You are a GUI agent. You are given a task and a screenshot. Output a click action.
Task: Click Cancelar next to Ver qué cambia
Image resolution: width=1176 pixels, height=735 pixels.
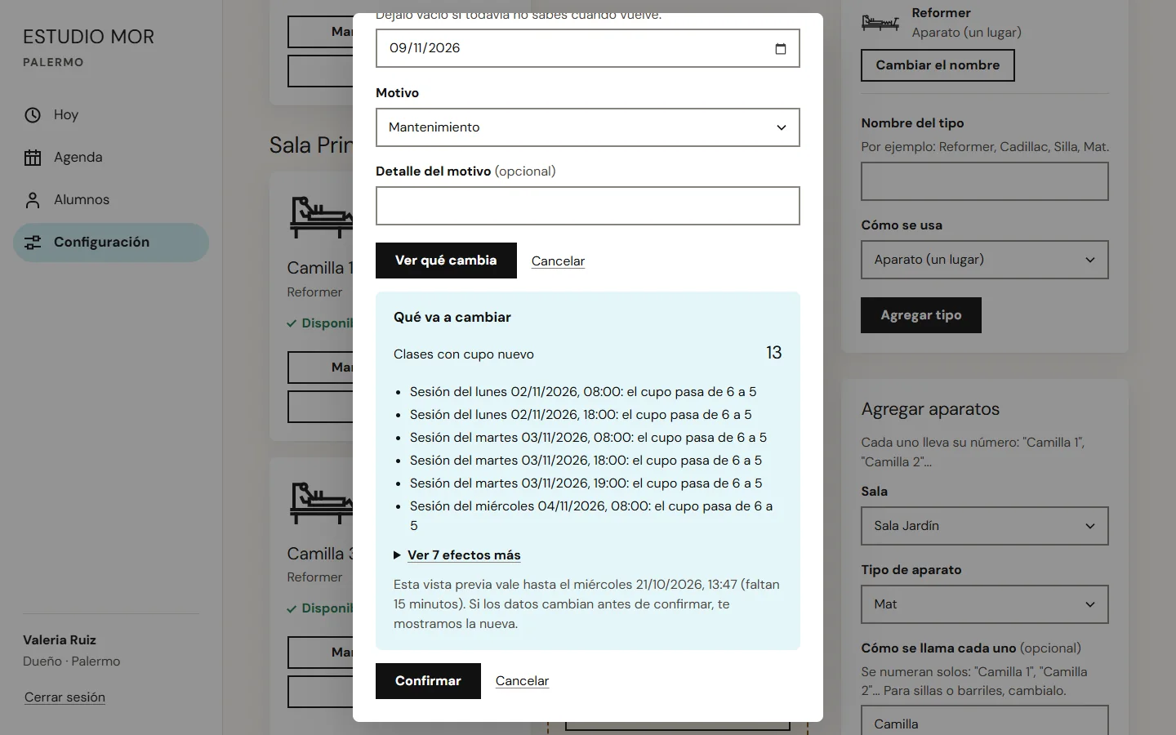pos(558,261)
